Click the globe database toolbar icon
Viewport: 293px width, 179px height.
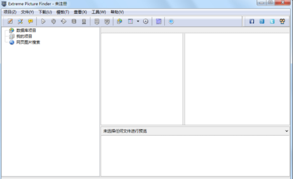pos(120,21)
